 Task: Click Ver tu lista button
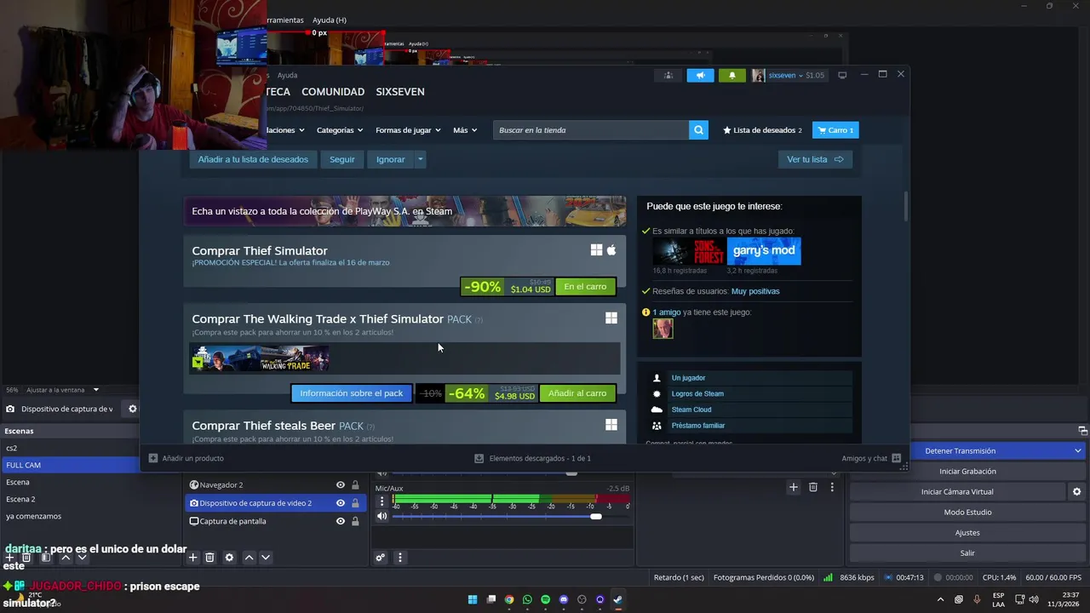pos(815,159)
